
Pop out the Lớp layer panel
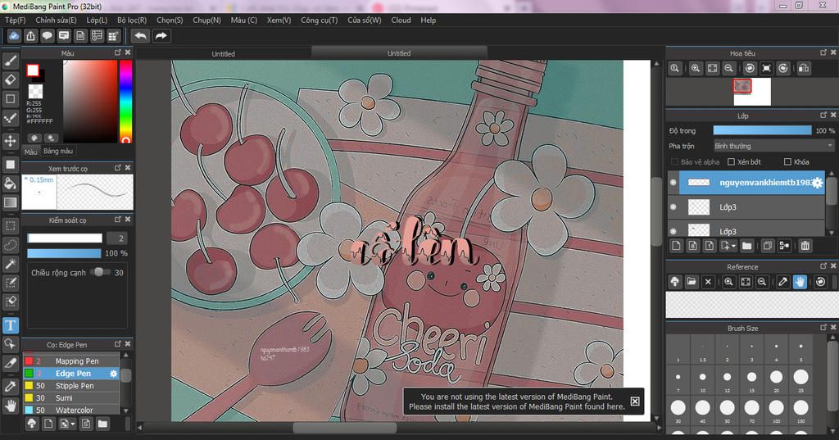tap(823, 115)
